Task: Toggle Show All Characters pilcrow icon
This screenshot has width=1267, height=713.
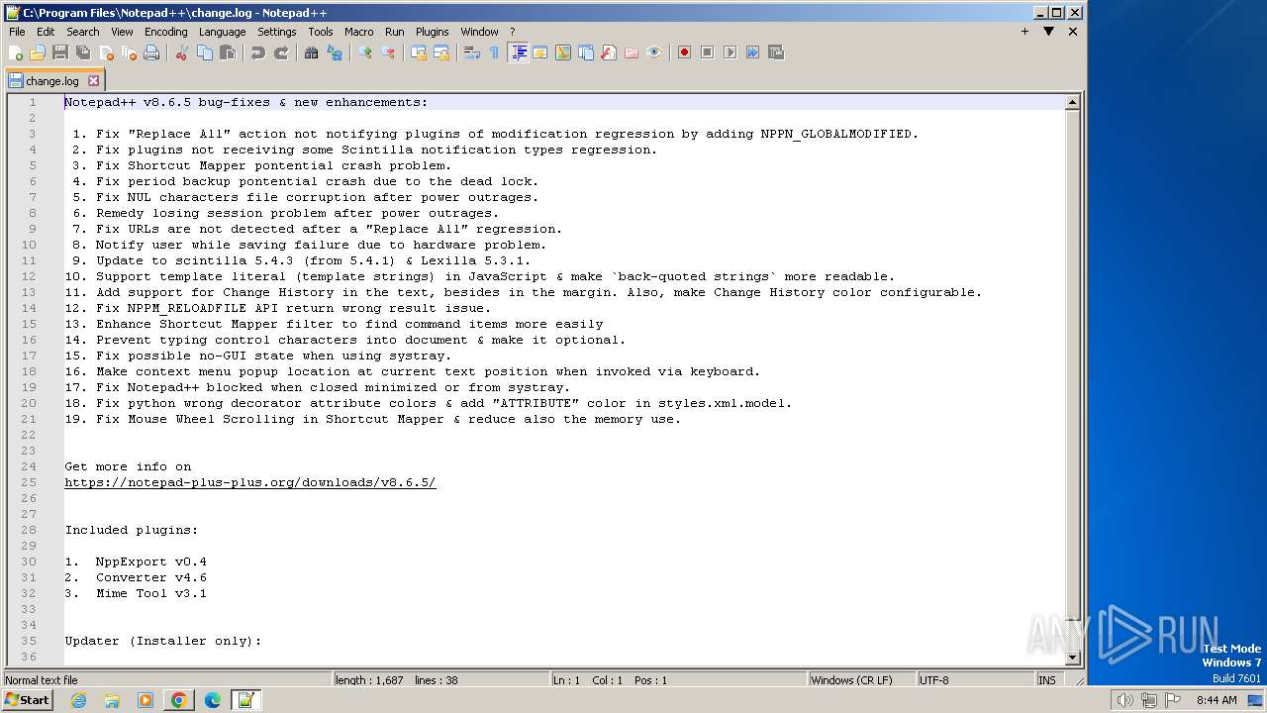Action: (495, 52)
